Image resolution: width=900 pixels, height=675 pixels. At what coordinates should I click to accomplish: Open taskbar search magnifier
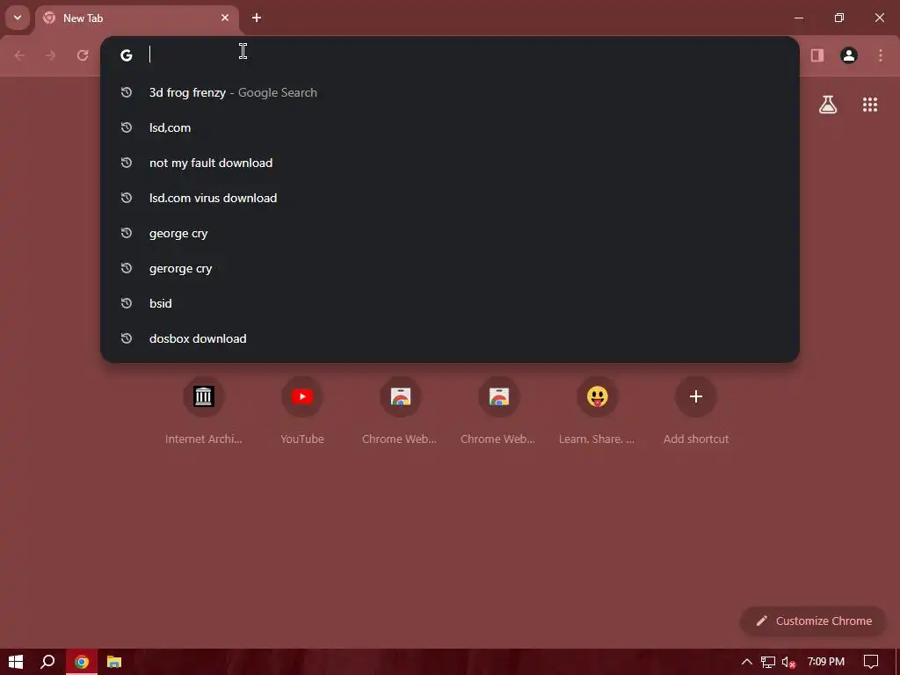pos(47,662)
